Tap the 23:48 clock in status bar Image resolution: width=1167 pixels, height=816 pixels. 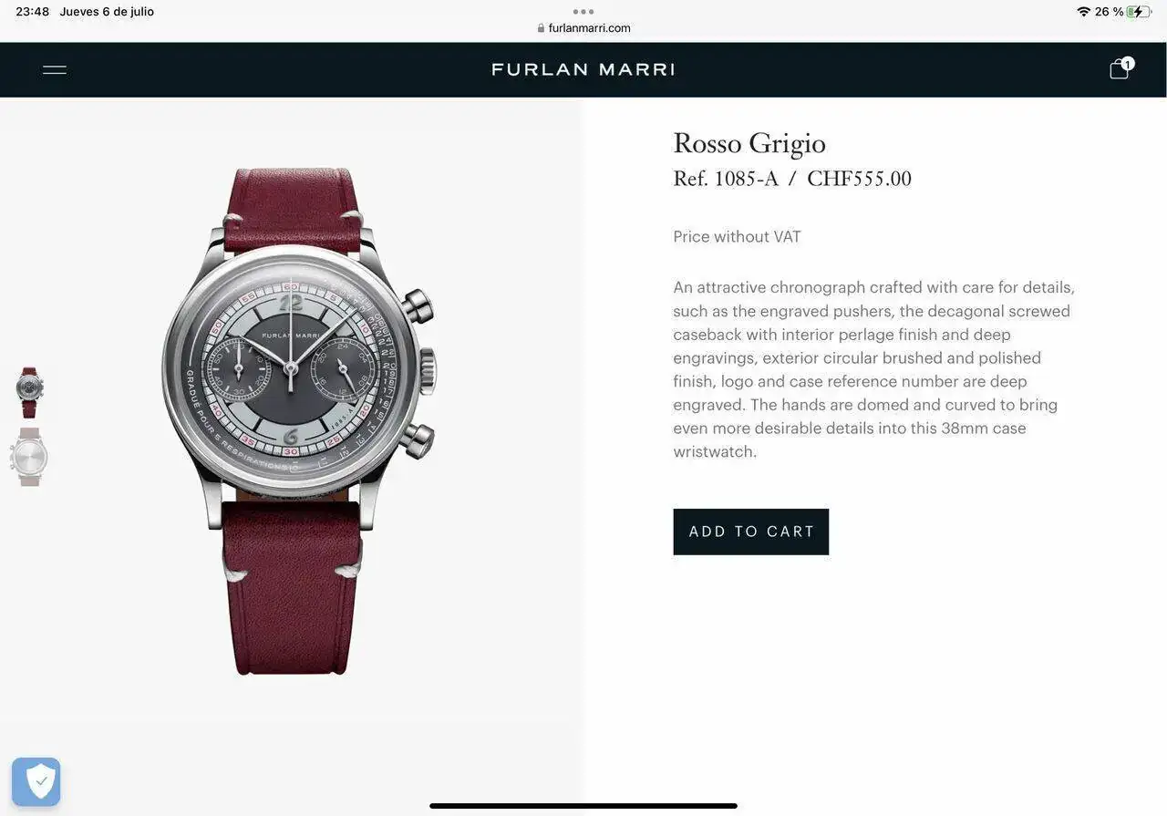[33, 12]
